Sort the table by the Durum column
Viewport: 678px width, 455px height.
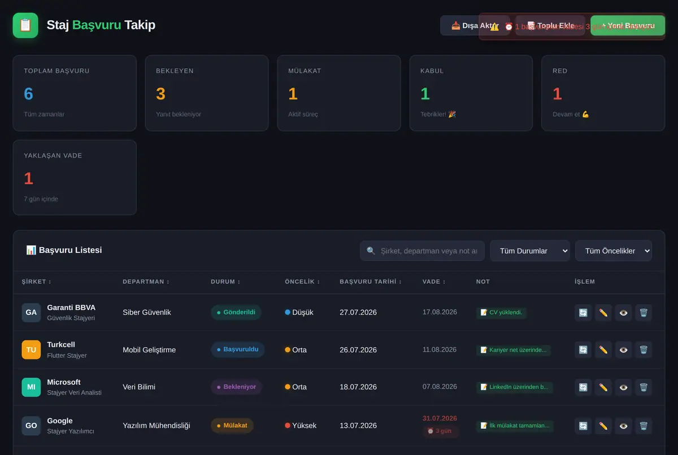pyautogui.click(x=225, y=282)
